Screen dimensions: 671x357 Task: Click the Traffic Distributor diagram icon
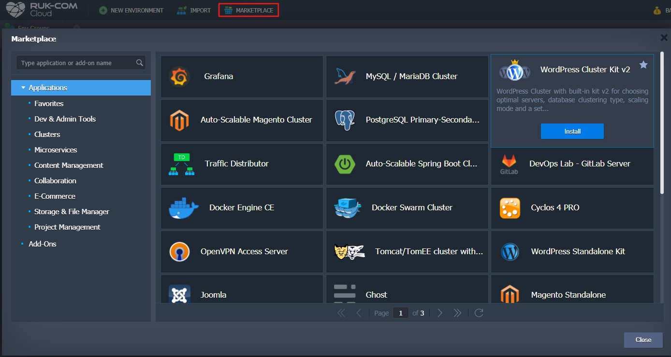181,164
